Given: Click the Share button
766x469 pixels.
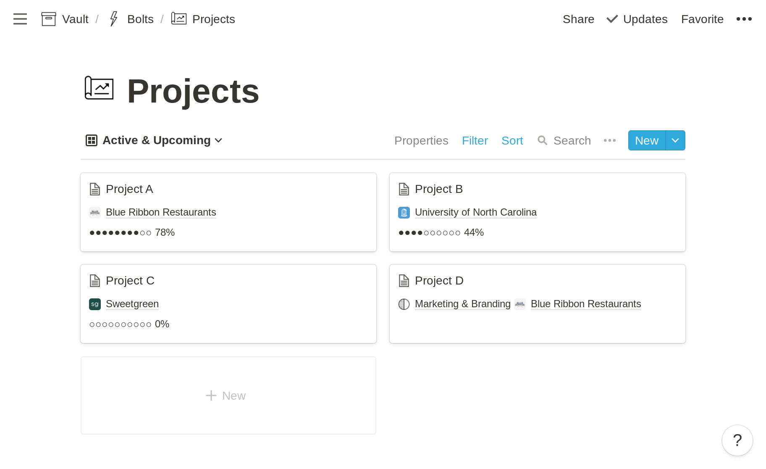Looking at the screenshot, I should [578, 19].
